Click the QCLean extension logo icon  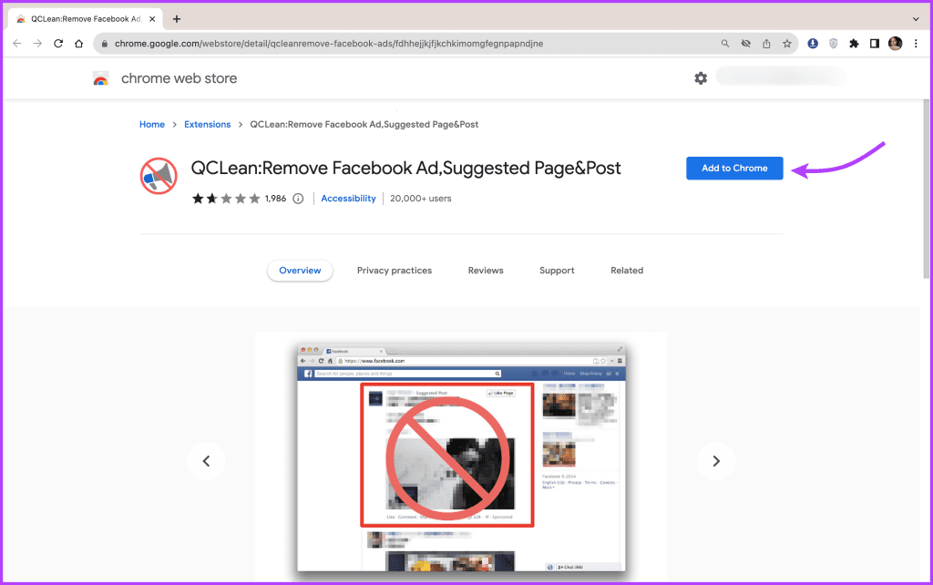159,176
